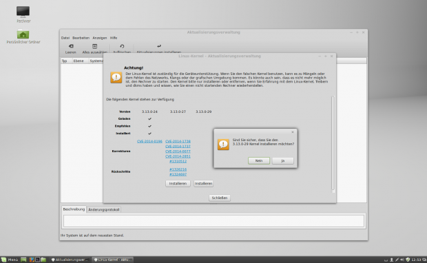Click the status text "Ihr System ist auf dem neuesten Stand."
This screenshot has width=427, height=263.
92,235
